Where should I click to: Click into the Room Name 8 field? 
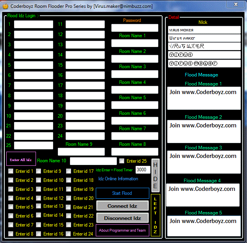pos(135,152)
